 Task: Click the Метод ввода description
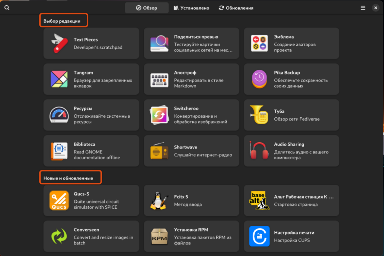(x=188, y=204)
